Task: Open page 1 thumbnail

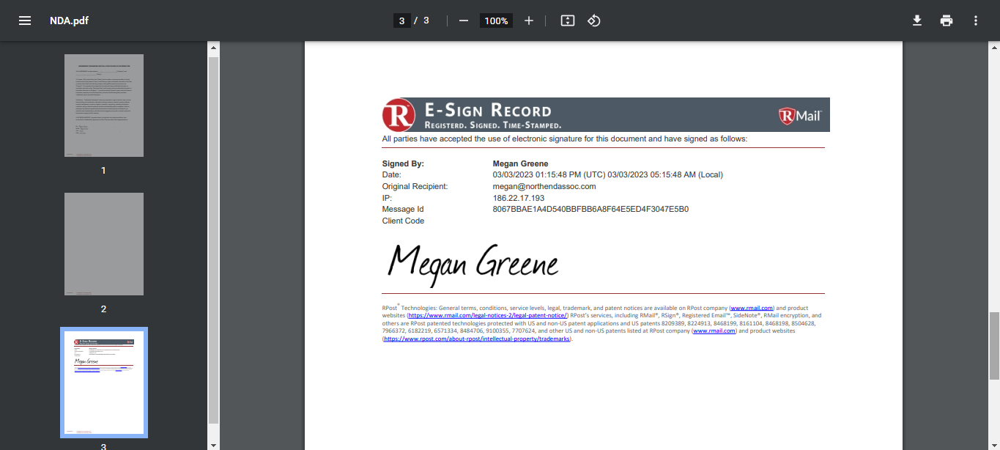Action: [x=104, y=106]
